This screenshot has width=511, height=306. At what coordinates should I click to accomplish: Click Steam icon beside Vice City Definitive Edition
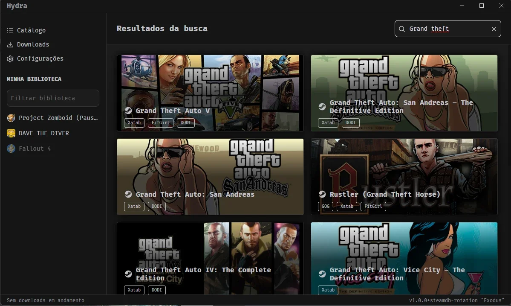(x=322, y=274)
